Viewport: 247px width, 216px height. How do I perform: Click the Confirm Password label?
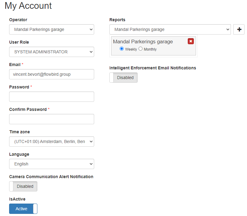(28, 109)
